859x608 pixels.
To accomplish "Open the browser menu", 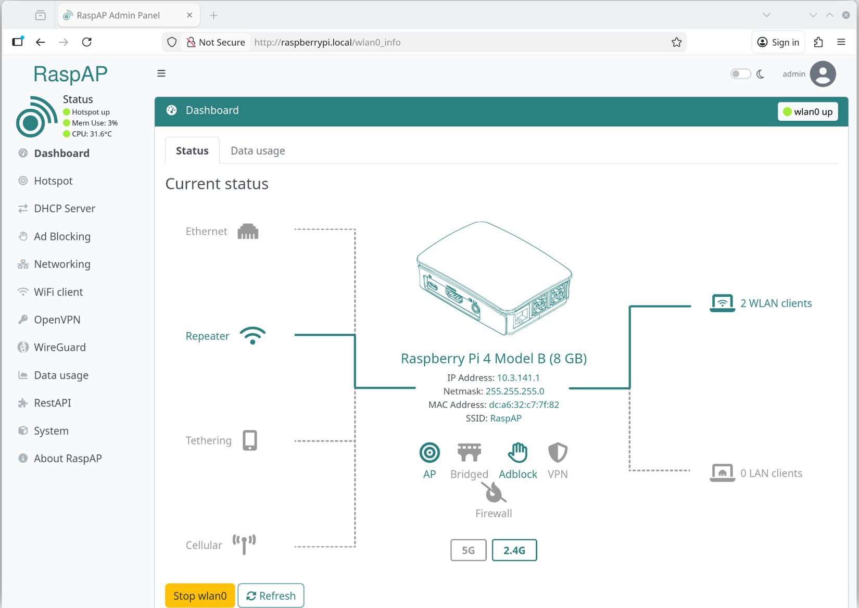I will 841,42.
